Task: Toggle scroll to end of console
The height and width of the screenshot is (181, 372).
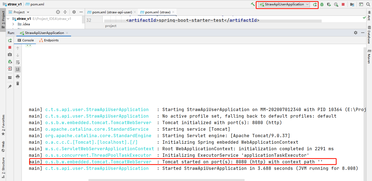Action: [x=18, y=69]
